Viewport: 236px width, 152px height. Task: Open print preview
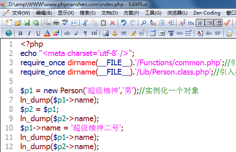pyautogui.click(x=47, y=23)
